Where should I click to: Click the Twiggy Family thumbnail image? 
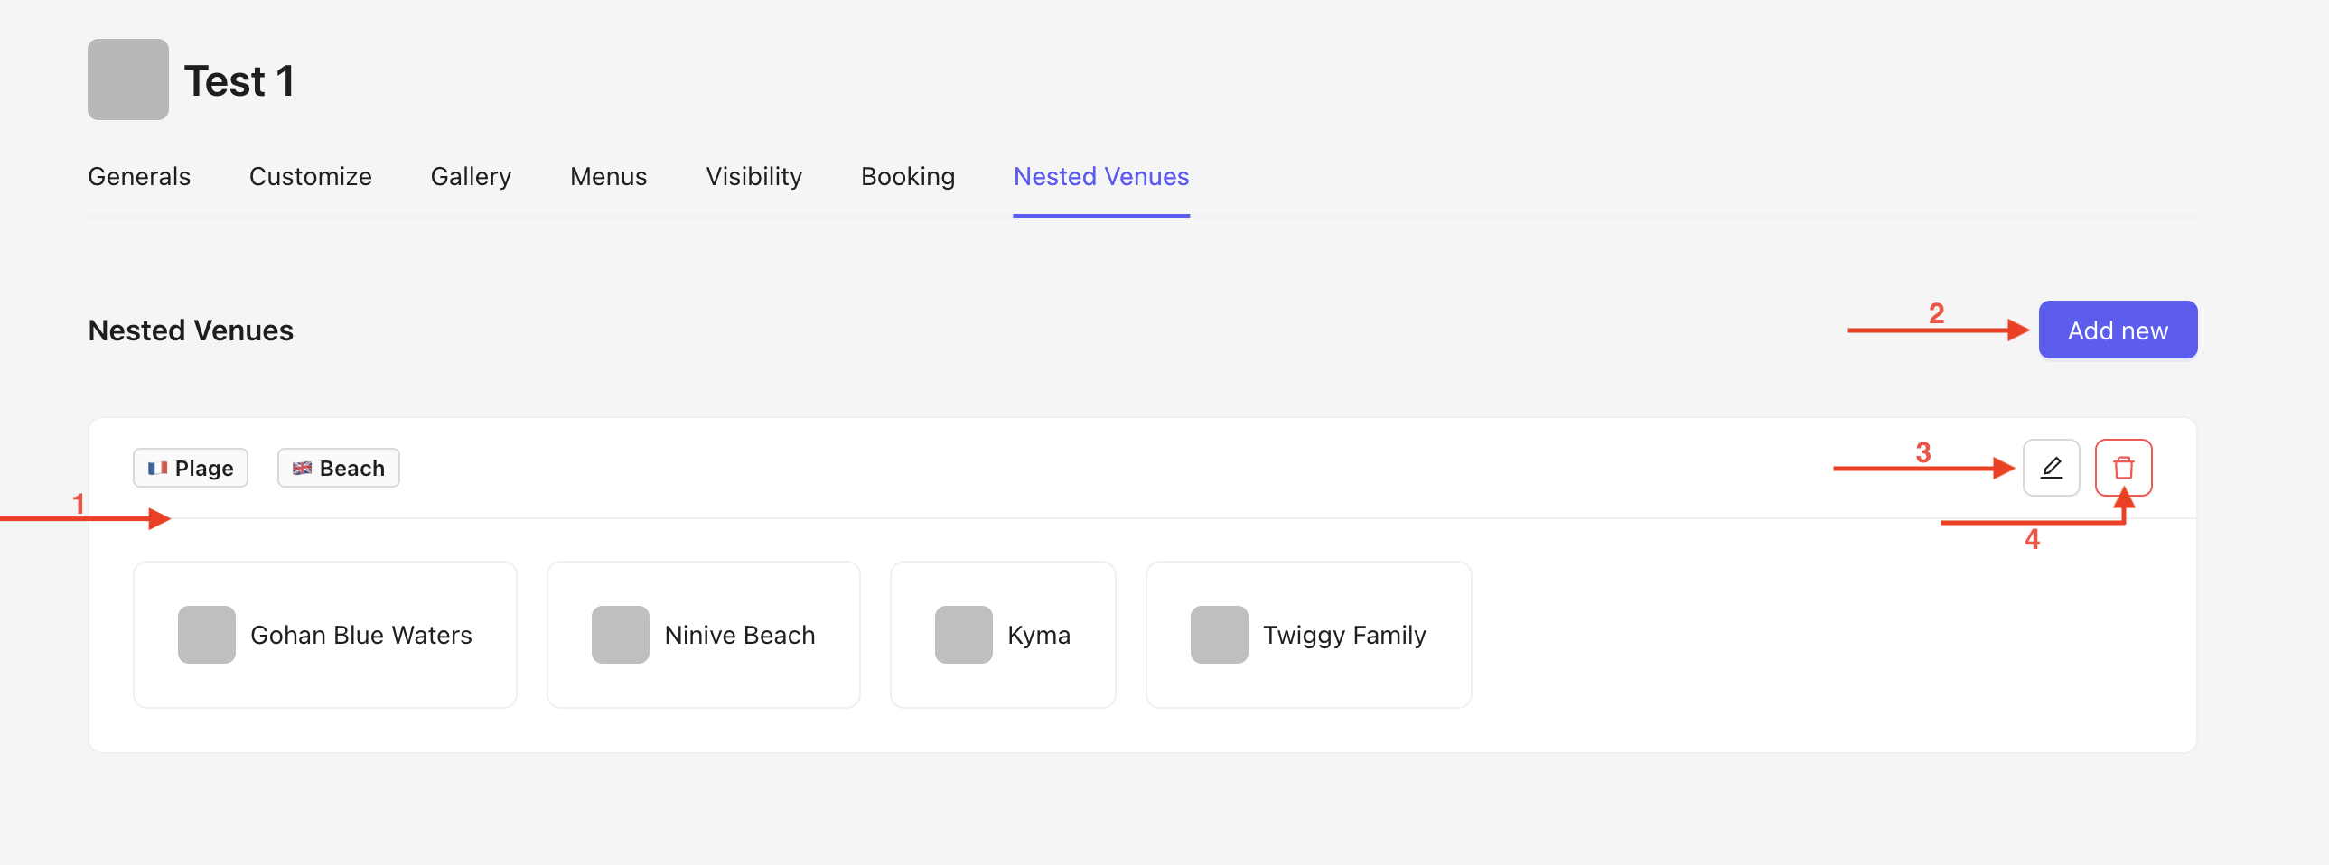(x=1219, y=635)
